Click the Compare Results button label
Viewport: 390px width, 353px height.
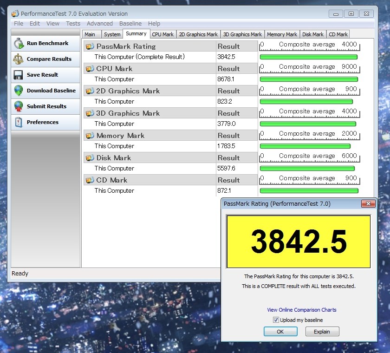(49, 59)
